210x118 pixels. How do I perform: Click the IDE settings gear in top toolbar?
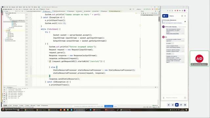tap(157, 9)
